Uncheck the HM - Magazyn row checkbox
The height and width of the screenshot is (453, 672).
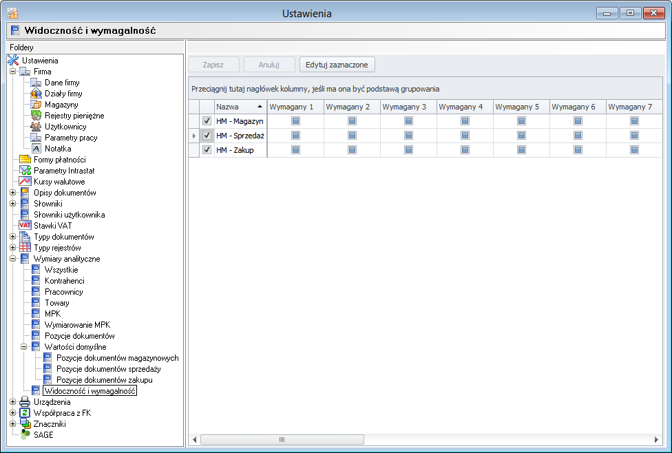(x=207, y=121)
